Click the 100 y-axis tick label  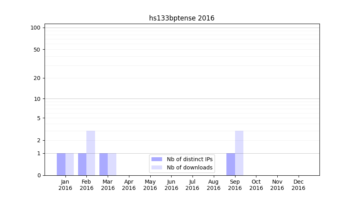tap(35, 28)
